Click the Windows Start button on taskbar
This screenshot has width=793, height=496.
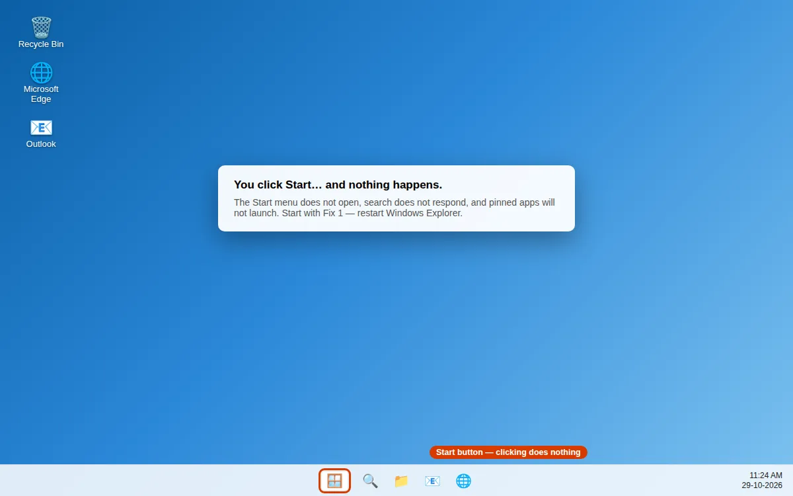point(335,481)
